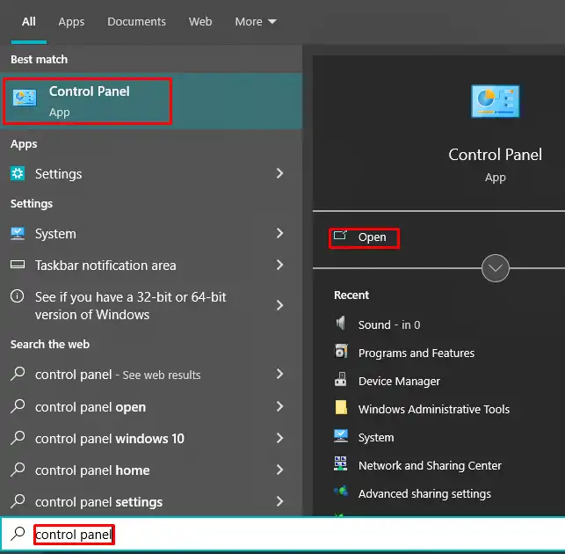
Task: Click the System monitor icon under Settings
Action: tap(18, 234)
